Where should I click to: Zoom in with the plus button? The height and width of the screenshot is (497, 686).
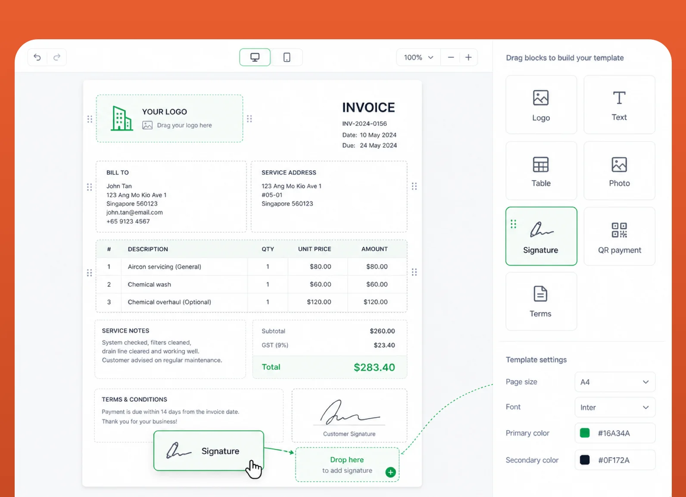pos(469,57)
